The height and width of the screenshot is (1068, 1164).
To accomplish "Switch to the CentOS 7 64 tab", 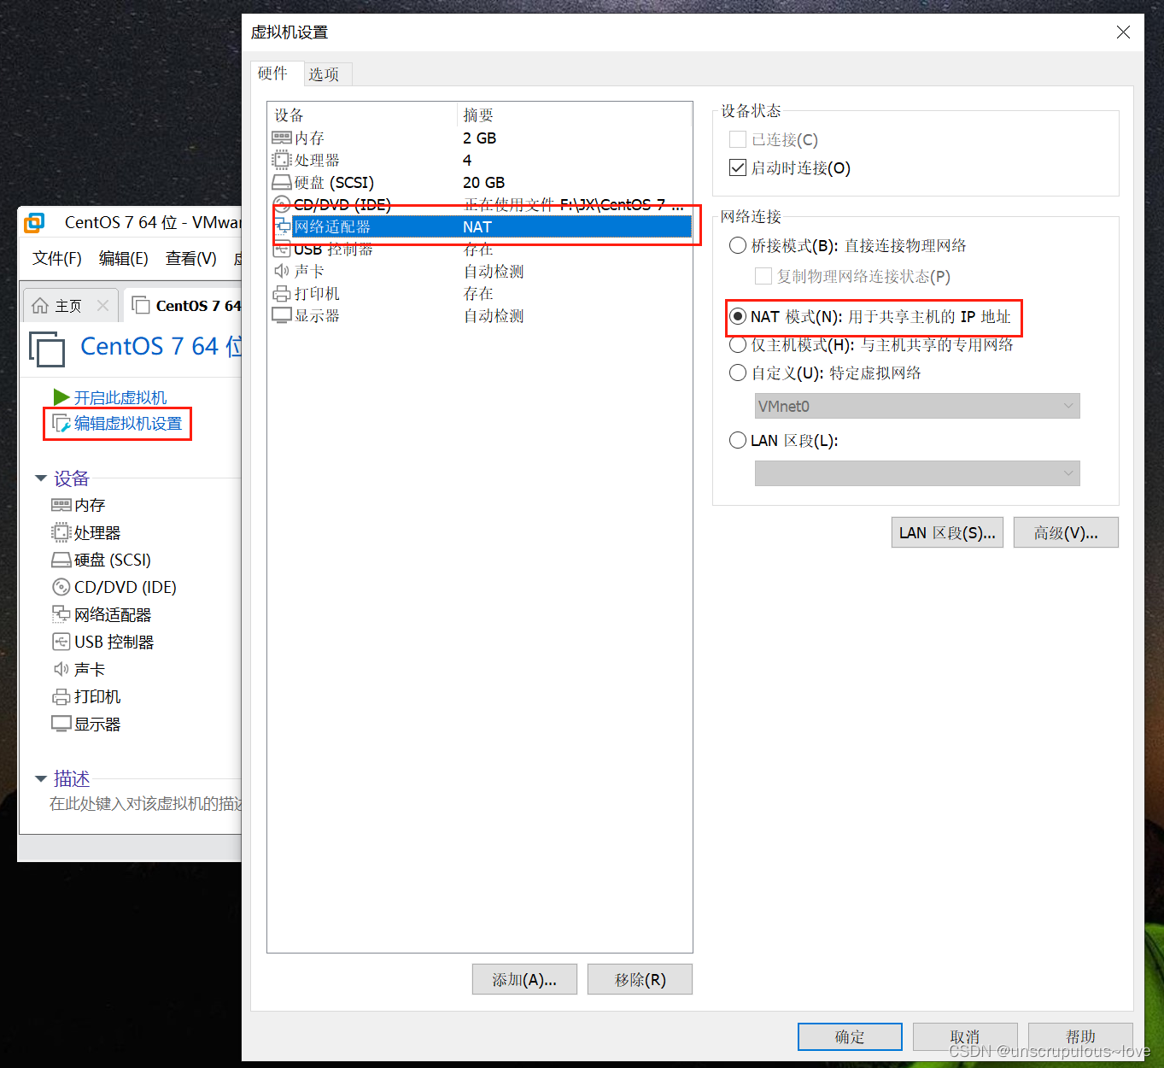I will tap(184, 305).
